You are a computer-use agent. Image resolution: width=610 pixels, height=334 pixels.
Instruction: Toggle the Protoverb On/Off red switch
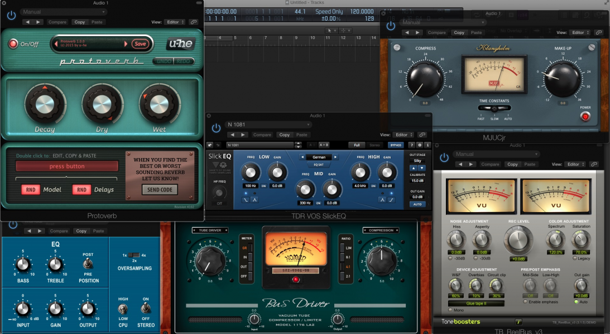[x=13, y=44]
